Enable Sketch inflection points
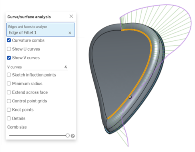 (9, 75)
